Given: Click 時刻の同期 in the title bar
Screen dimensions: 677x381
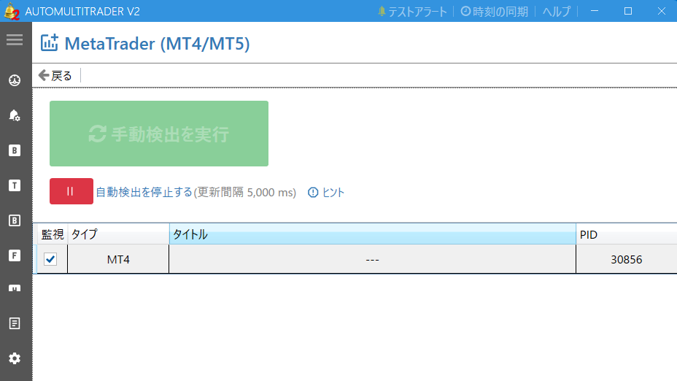Looking at the screenshot, I should point(495,12).
